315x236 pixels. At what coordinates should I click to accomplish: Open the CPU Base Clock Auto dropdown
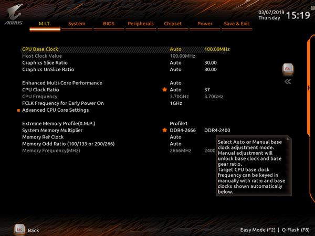tap(175, 49)
